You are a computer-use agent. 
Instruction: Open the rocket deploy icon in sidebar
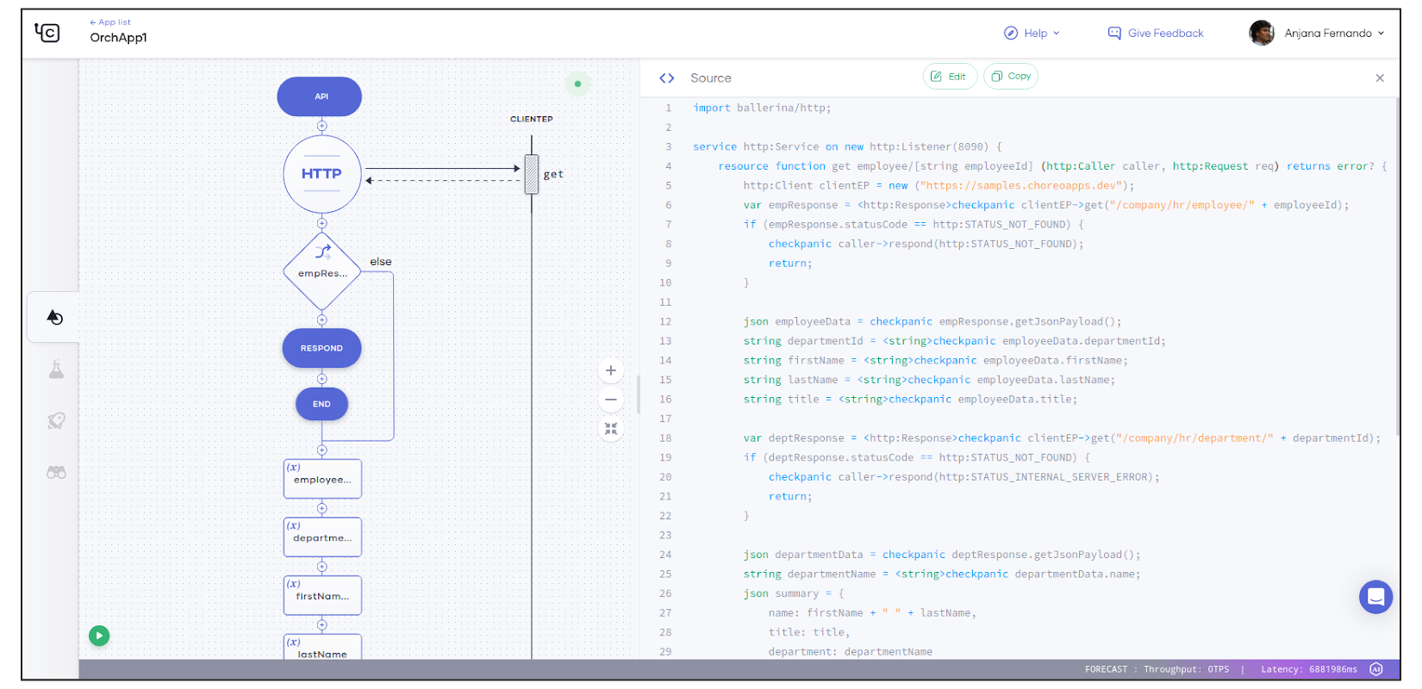tap(56, 421)
